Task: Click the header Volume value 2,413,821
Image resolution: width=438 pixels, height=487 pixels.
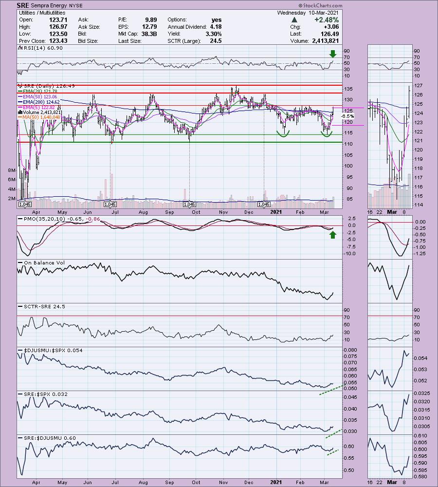Action: [x=326, y=41]
